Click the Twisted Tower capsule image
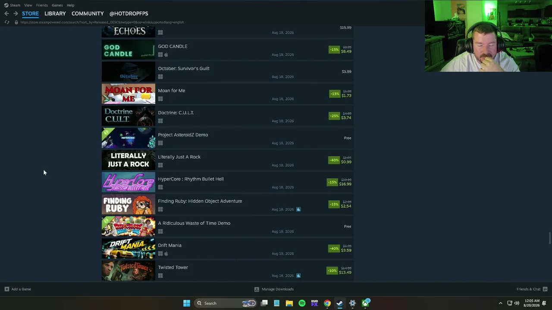The height and width of the screenshot is (310, 552). [129, 270]
